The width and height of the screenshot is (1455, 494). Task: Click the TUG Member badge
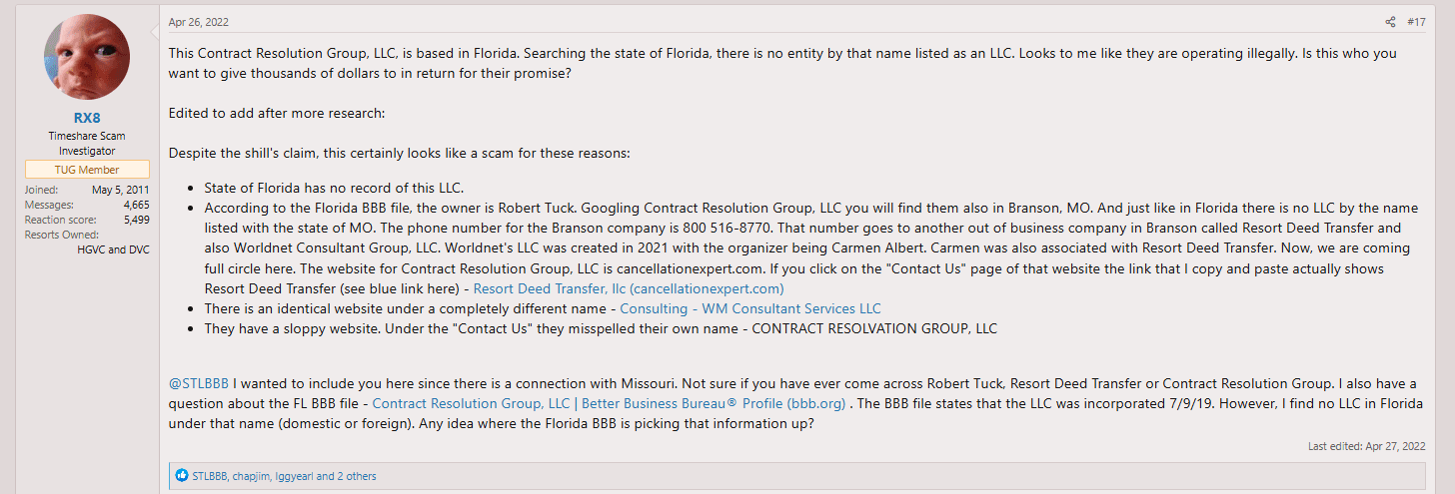click(x=87, y=170)
